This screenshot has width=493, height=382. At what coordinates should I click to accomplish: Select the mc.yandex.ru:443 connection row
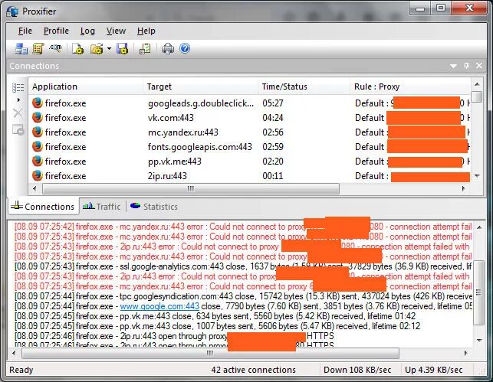coord(250,132)
